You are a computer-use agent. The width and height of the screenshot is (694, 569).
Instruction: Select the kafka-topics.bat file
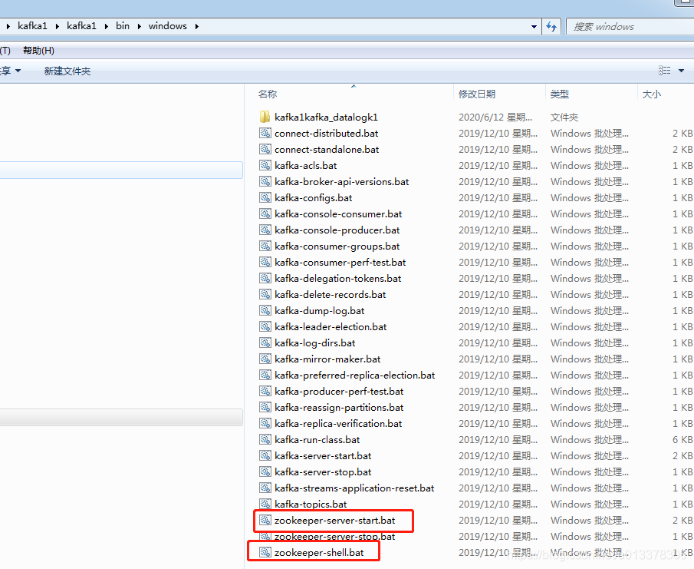[x=309, y=504]
